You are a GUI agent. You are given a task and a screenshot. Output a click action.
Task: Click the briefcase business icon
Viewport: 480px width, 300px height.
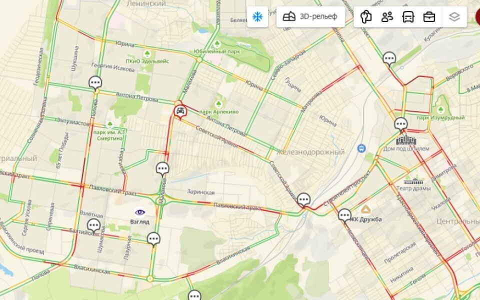point(429,17)
